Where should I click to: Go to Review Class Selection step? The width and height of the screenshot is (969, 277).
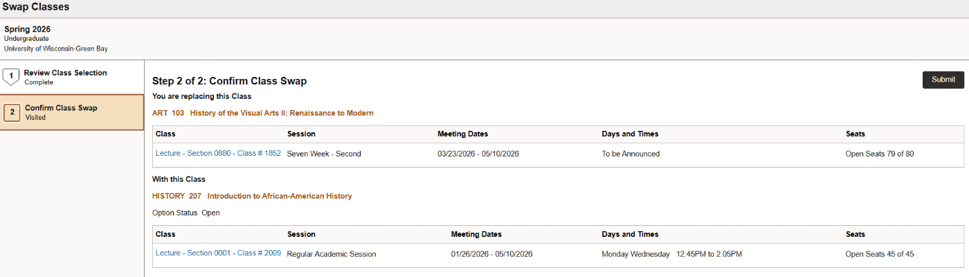pos(65,73)
